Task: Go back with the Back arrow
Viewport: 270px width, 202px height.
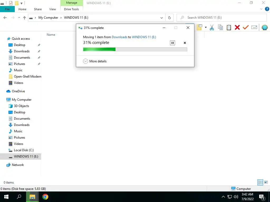Action: [x=5, y=18]
